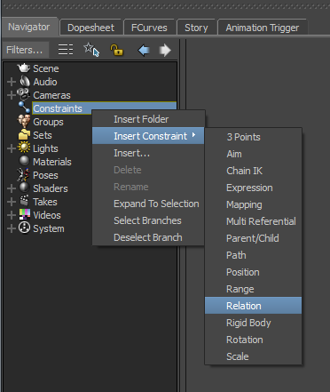Insert a Mapping constraint
The width and height of the screenshot is (330, 392).
(x=254, y=204)
